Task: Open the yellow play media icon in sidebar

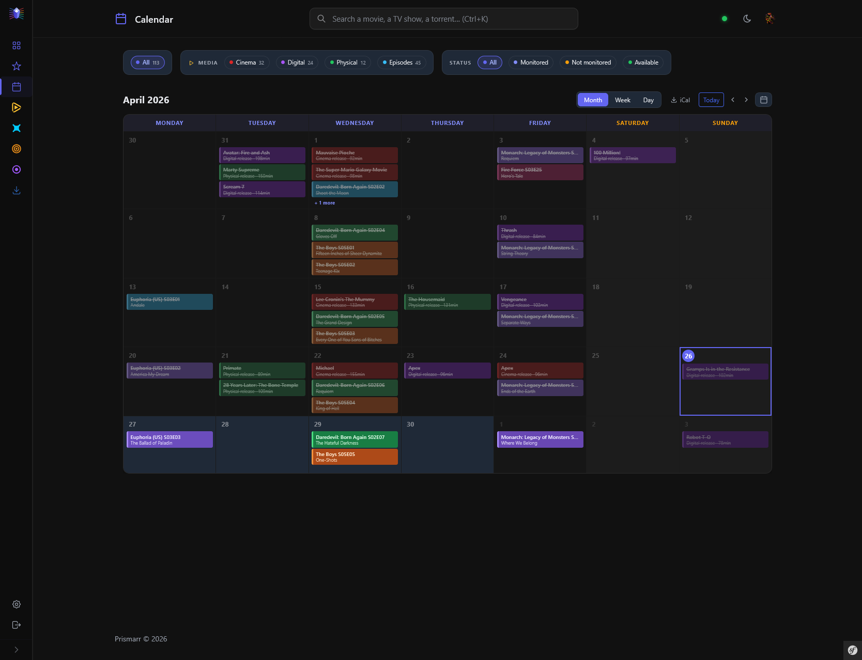Action: click(17, 107)
